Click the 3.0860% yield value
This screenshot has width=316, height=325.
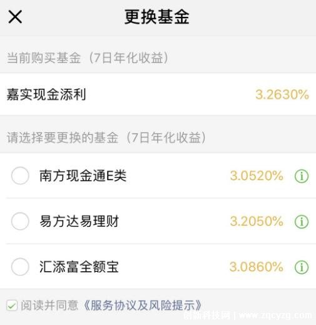pyautogui.click(x=257, y=267)
